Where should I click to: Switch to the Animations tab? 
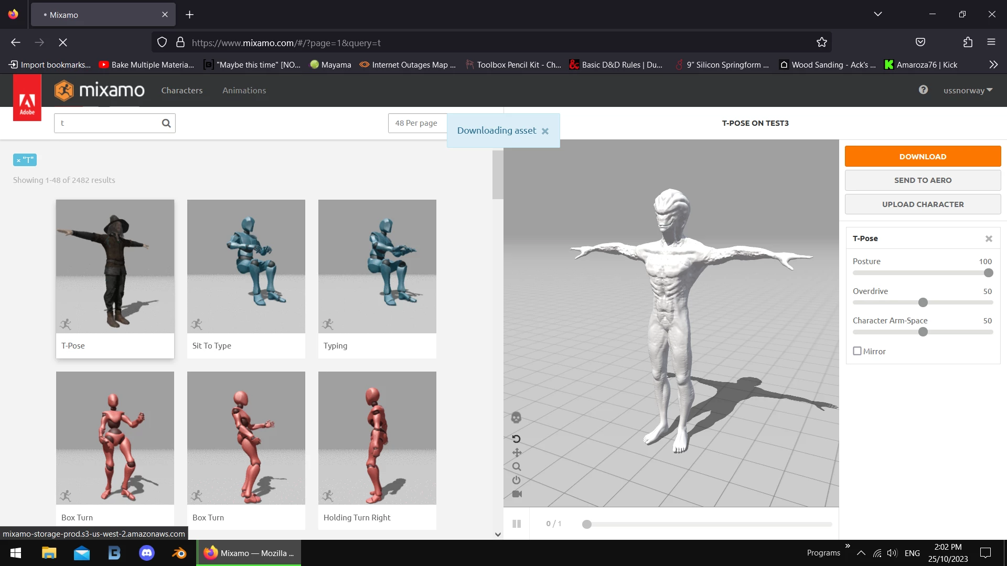pyautogui.click(x=244, y=90)
